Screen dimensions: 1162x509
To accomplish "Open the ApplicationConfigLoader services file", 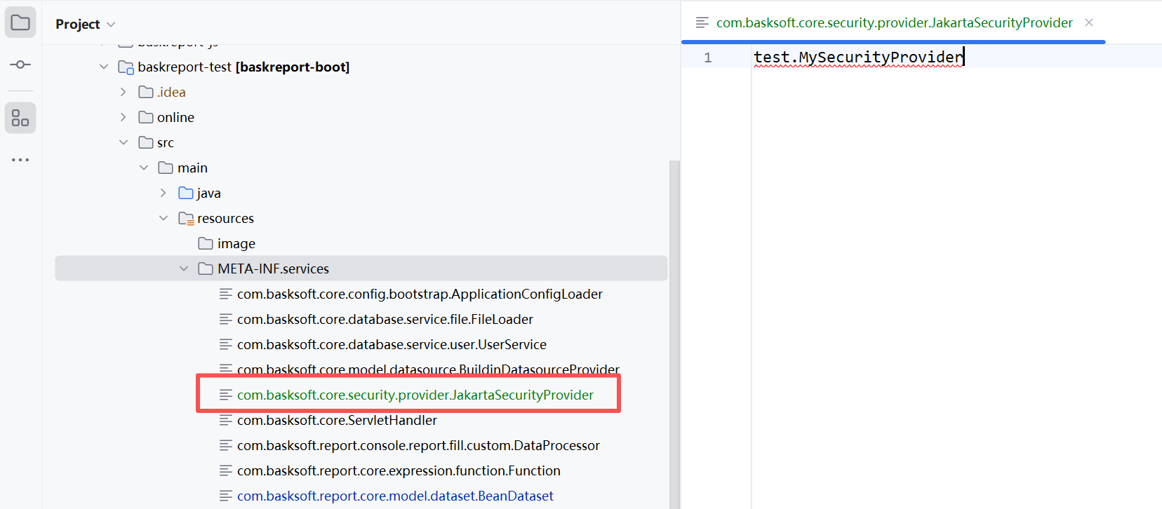I will [x=419, y=294].
